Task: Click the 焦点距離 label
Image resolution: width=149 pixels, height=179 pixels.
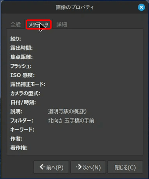Action: [x=22, y=57]
